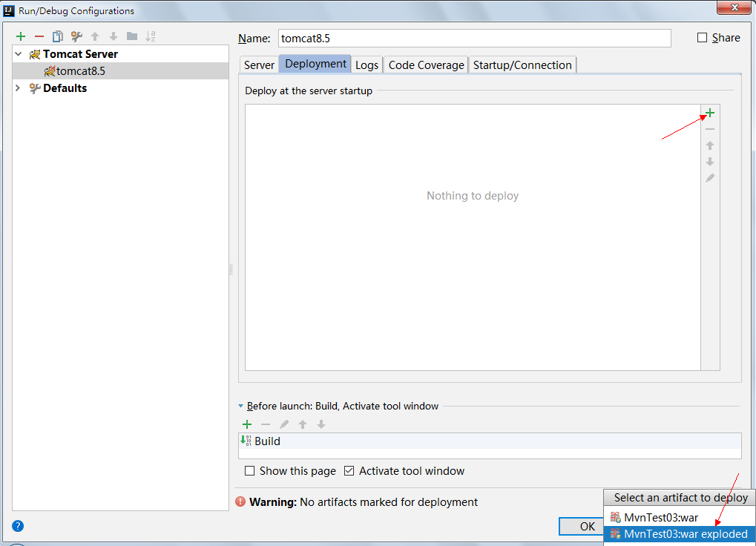Remove an artifact from the deploy list

point(710,129)
